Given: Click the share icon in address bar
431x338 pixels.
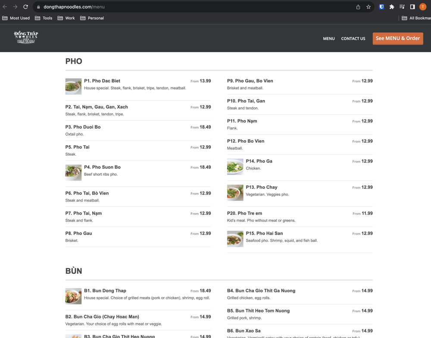Looking at the screenshot, I should (x=358, y=7).
